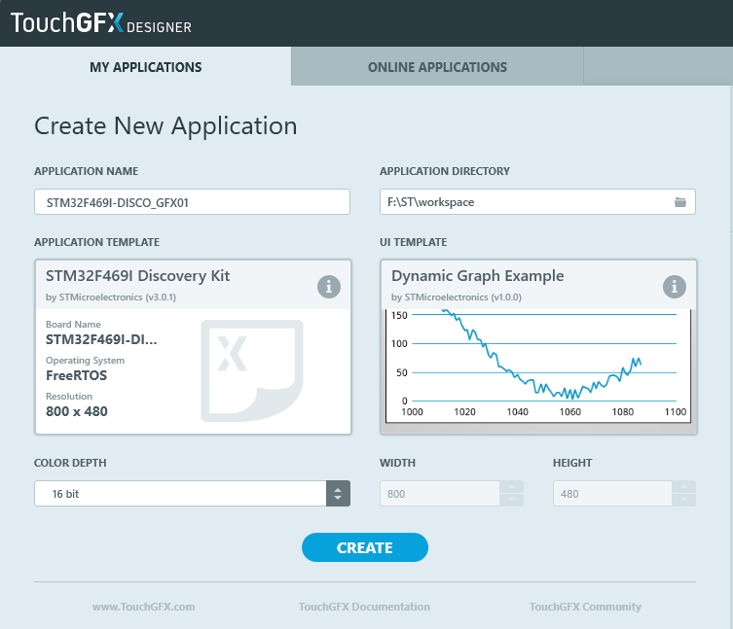The image size is (733, 629).
Task: Click the board name STM32F469I-DI... text
Action: [101, 339]
